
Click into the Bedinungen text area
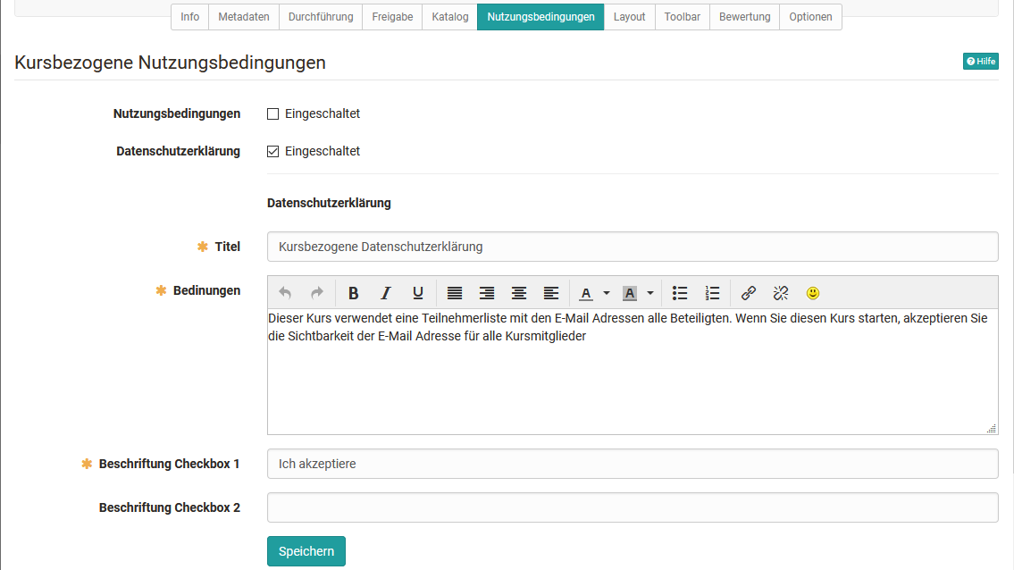click(x=633, y=372)
